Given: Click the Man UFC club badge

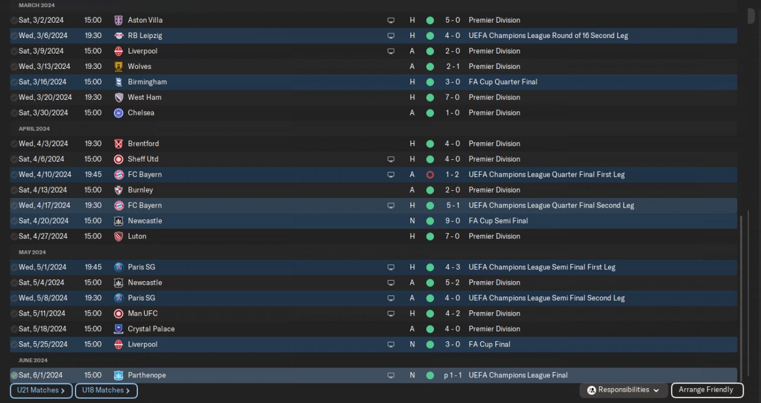Looking at the screenshot, I should [x=119, y=314].
